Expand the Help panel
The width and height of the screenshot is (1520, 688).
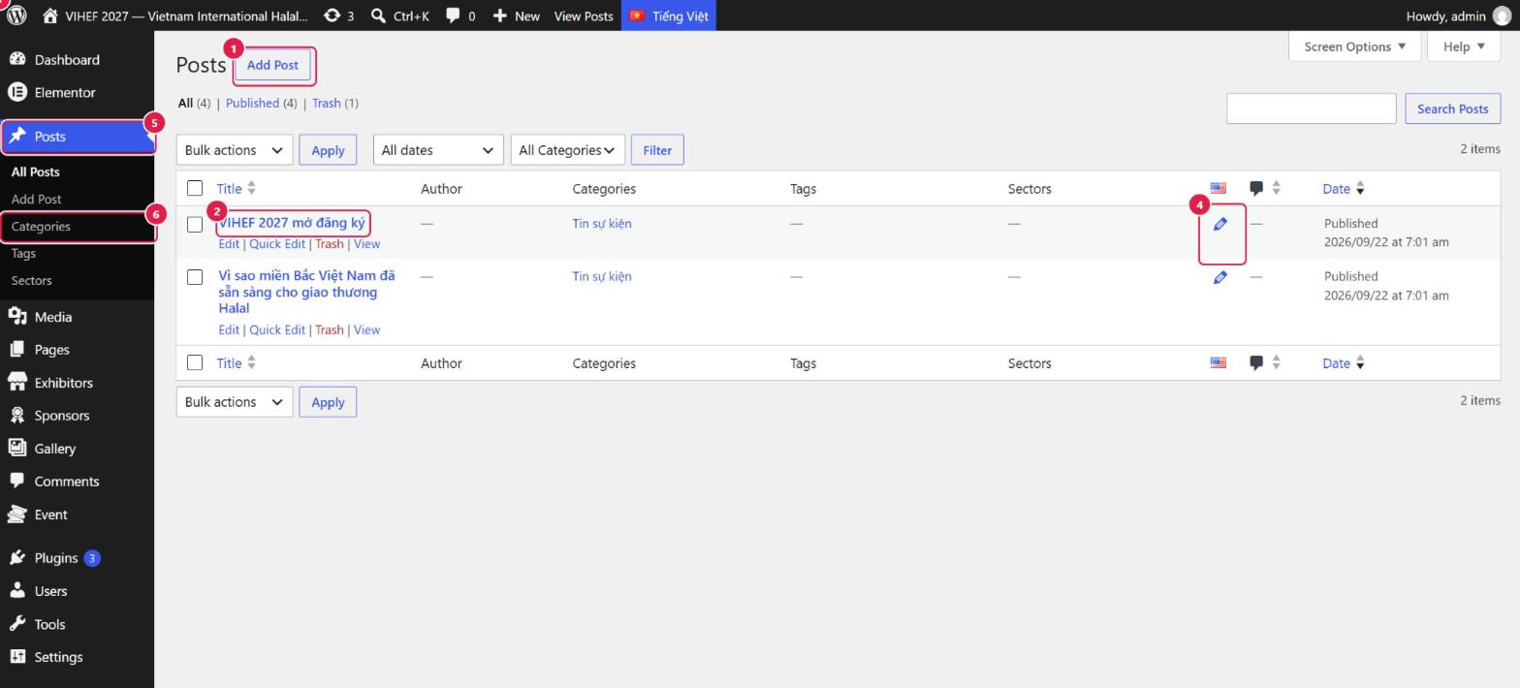click(x=1464, y=47)
